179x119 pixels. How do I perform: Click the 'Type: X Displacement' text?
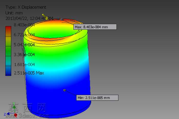click(26, 7)
